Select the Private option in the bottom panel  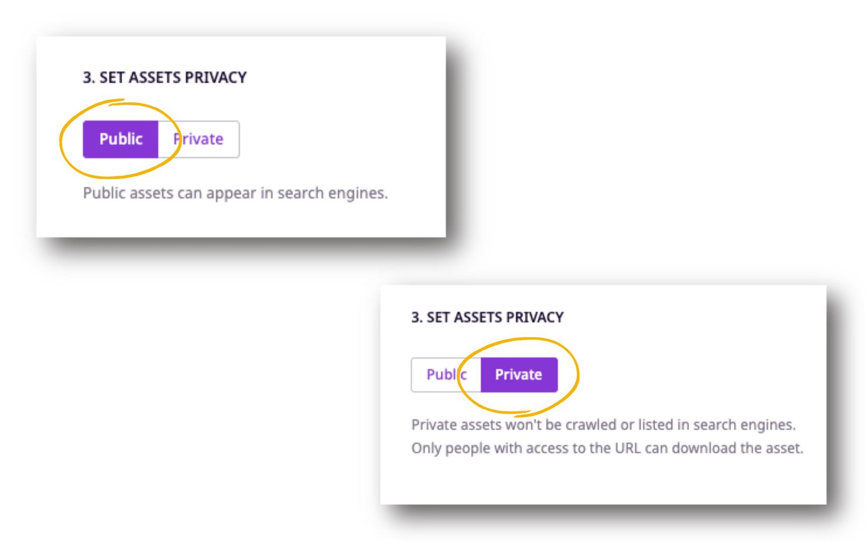point(519,374)
